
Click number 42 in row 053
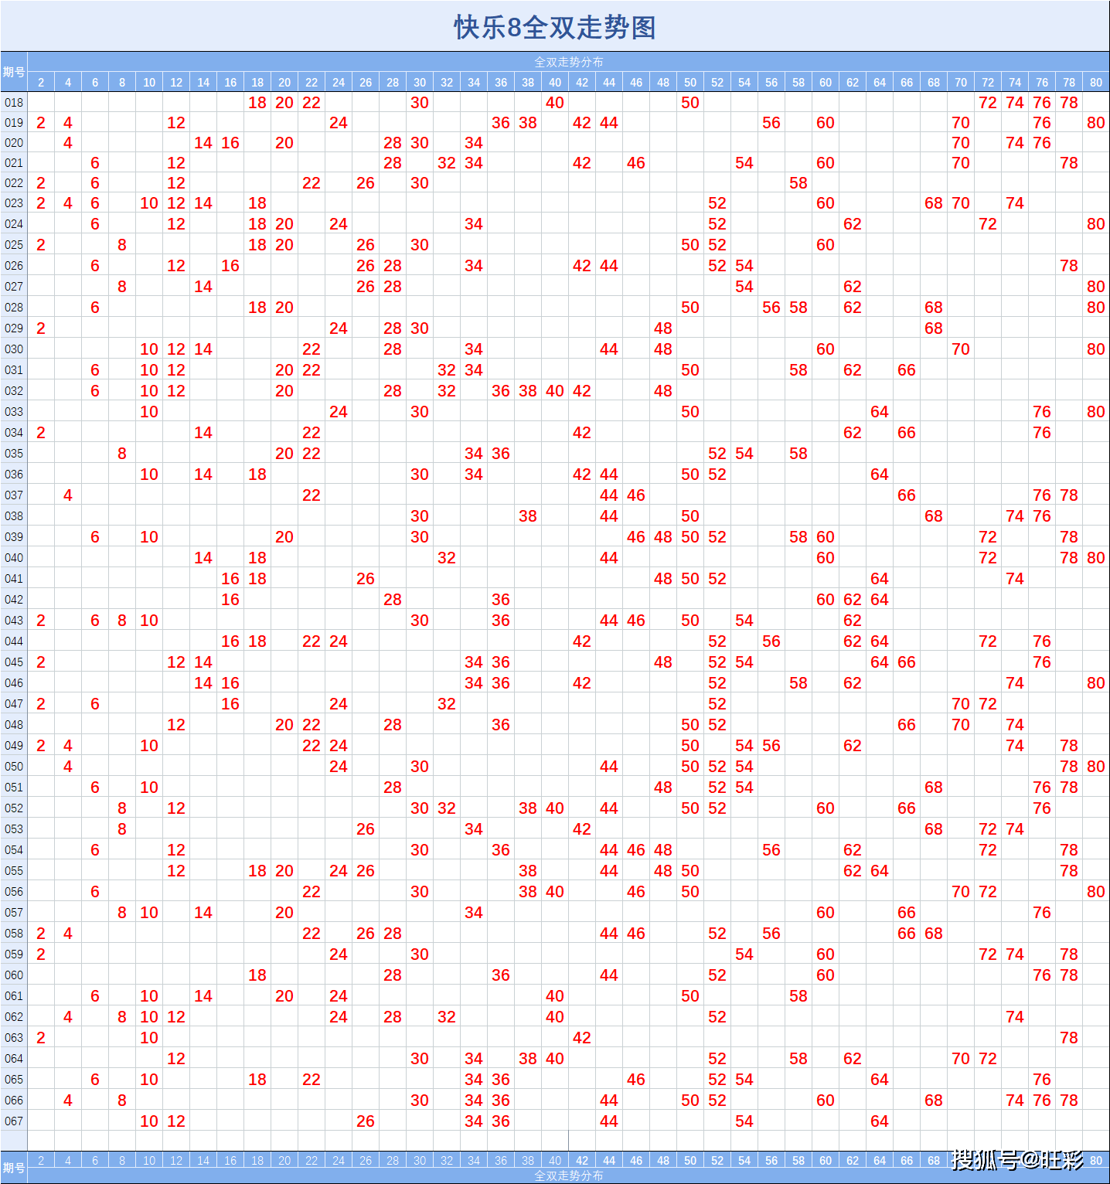coord(582,829)
